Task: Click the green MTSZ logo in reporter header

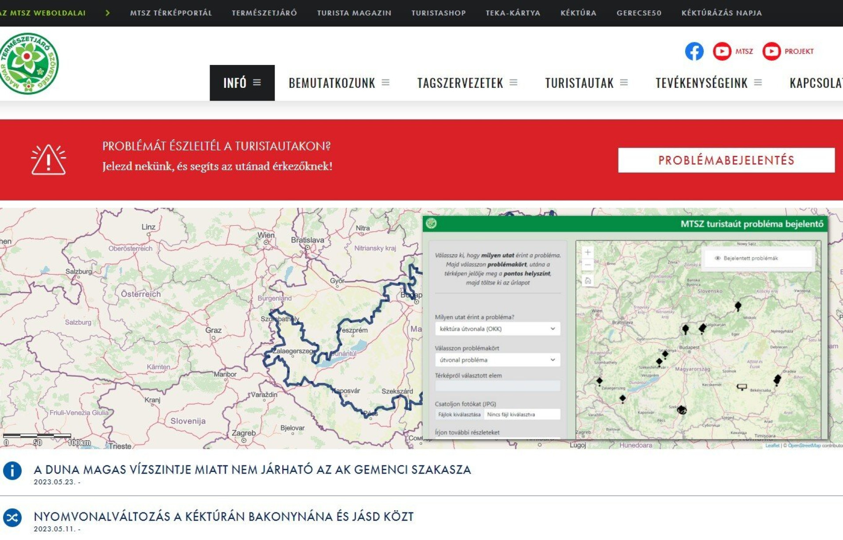Action: coord(431,223)
